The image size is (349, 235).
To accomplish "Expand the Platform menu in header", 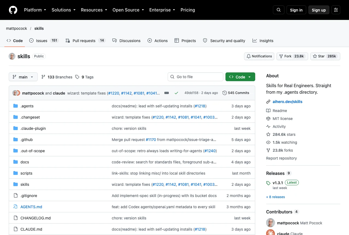I will click(x=35, y=10).
